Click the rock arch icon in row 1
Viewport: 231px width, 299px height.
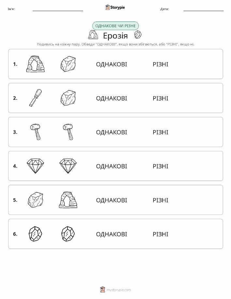[x=35, y=64]
